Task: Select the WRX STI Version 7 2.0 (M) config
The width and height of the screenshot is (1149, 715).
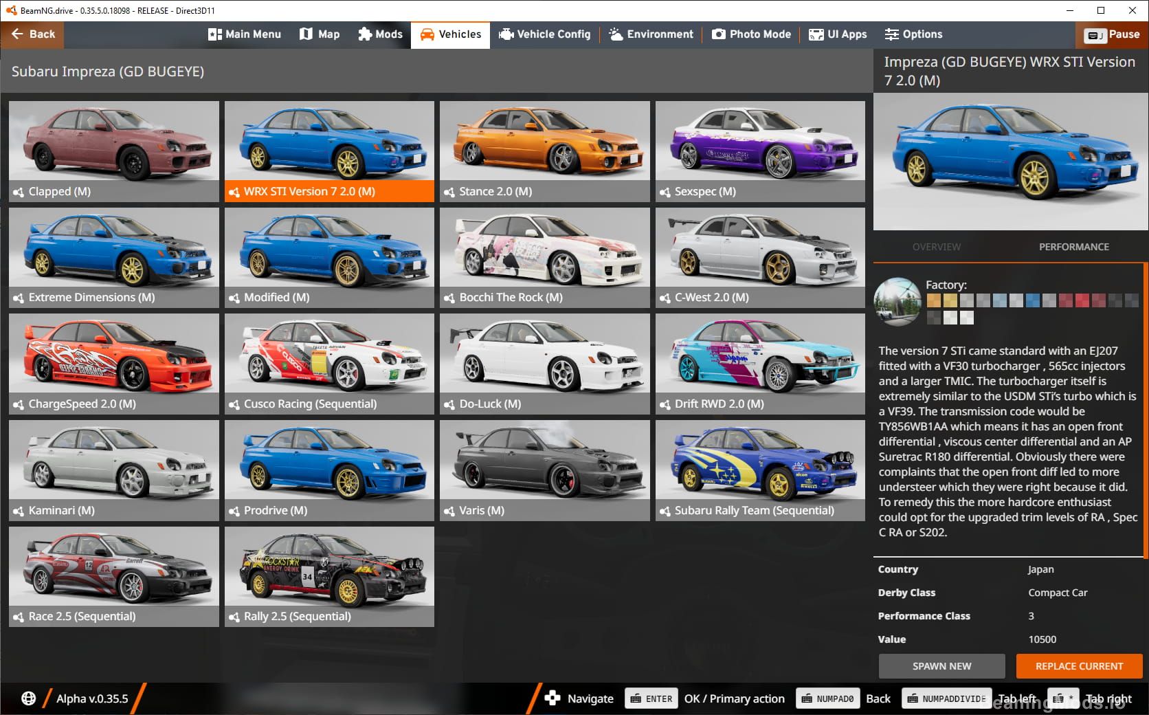Action: (x=329, y=151)
